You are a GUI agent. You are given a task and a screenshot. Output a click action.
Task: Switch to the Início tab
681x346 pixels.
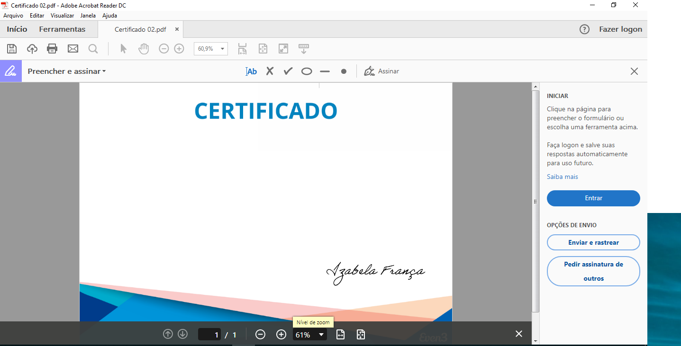pyautogui.click(x=17, y=29)
